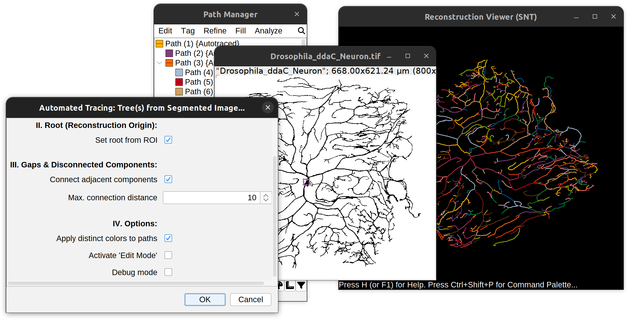The image size is (628, 320).
Task: Increase Max. connection distance with up arrow
Action: tap(266, 195)
